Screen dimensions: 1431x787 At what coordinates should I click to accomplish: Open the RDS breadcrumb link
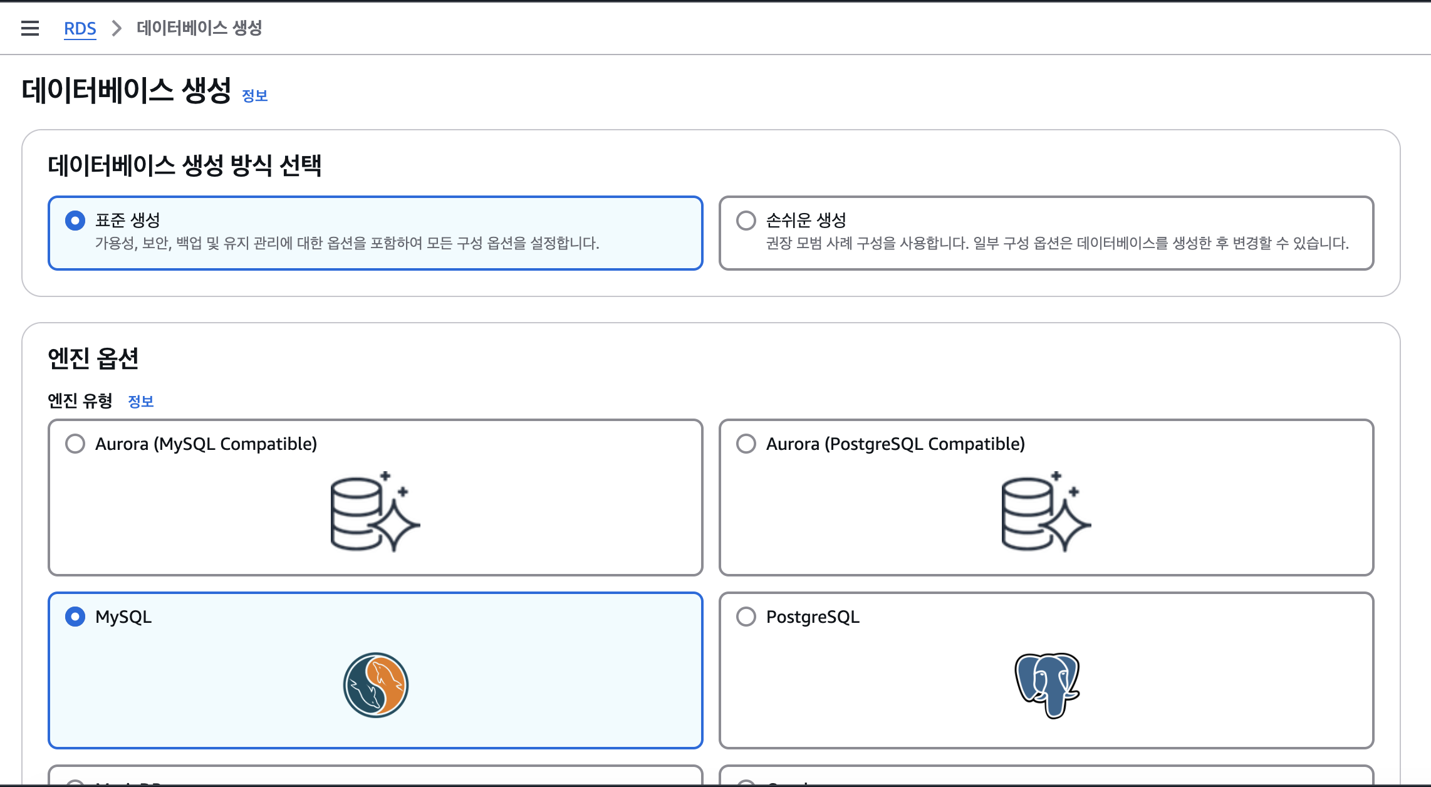(x=80, y=28)
